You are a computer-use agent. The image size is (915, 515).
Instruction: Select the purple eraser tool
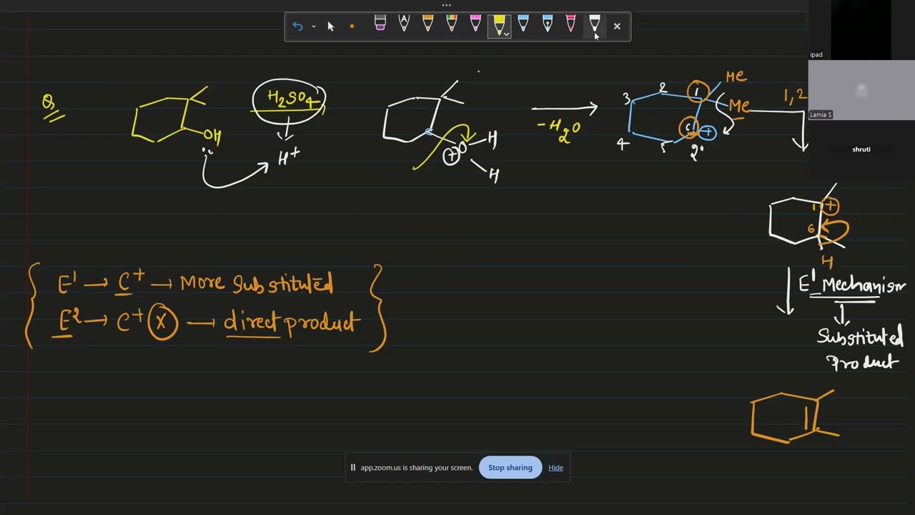click(x=380, y=24)
